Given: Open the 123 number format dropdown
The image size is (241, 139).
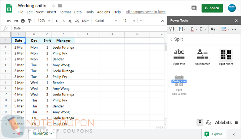Looking at the screenshot, I should [85, 21].
